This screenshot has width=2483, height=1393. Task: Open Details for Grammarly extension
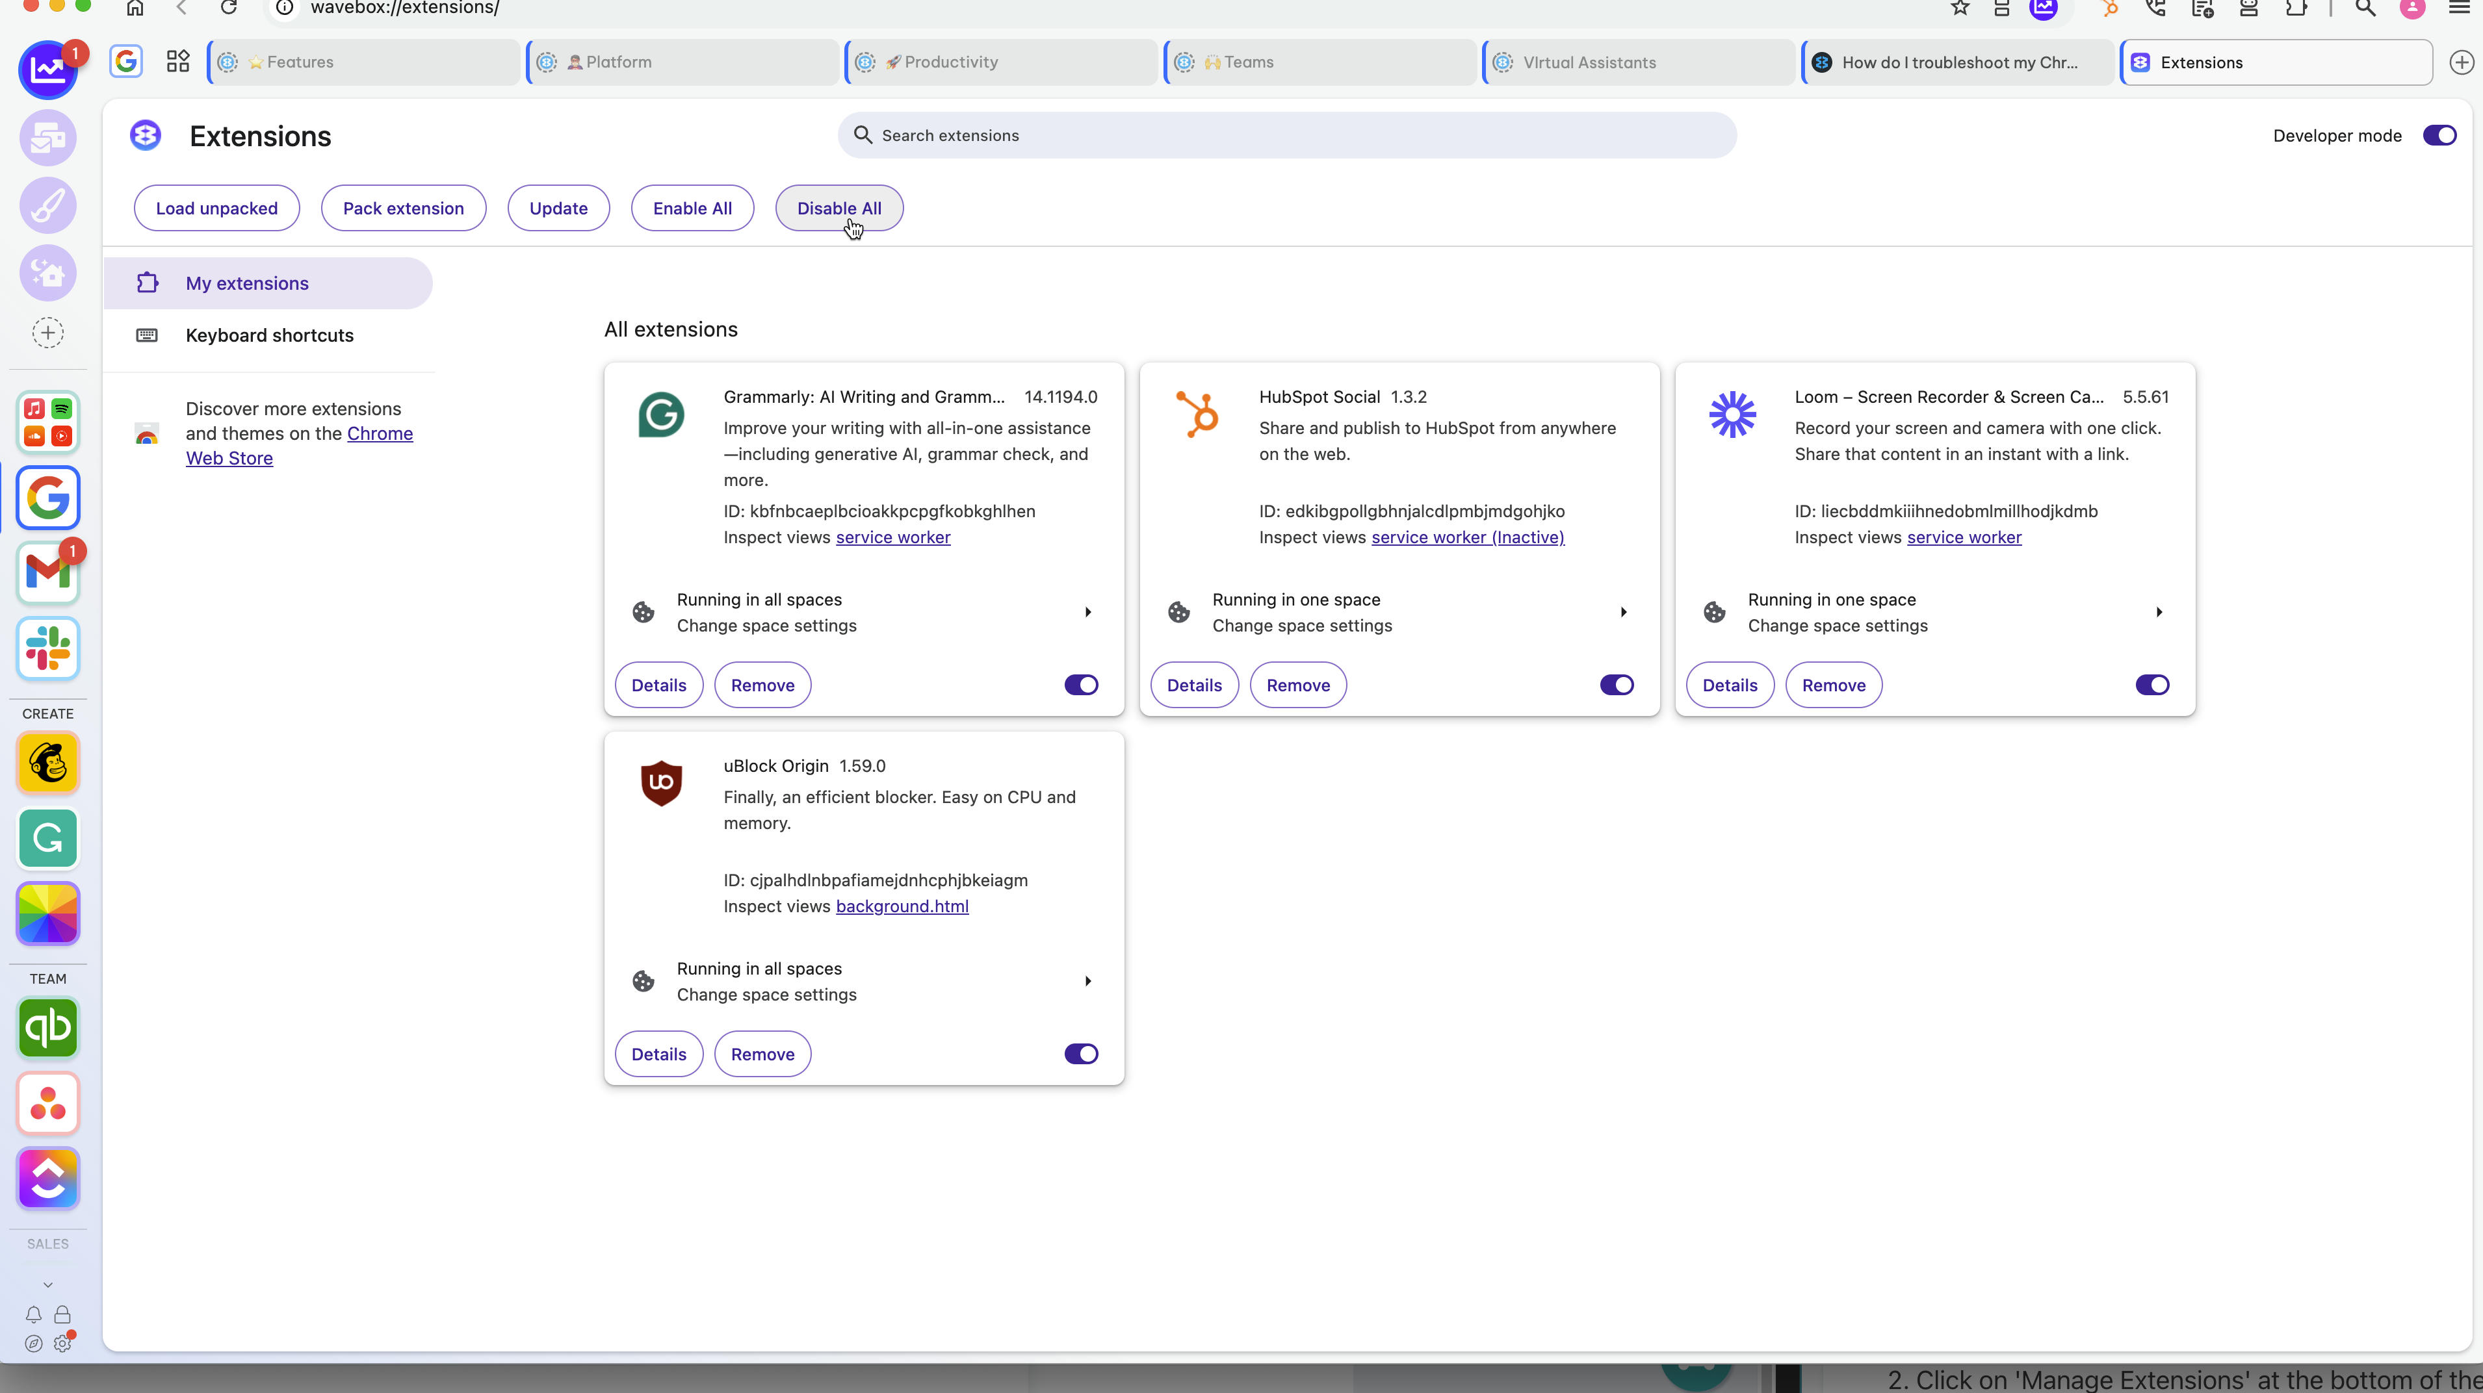click(x=658, y=685)
